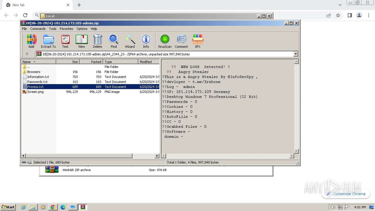Select the Browsers folder
This screenshot has height=211, width=375.
(x=34, y=72)
